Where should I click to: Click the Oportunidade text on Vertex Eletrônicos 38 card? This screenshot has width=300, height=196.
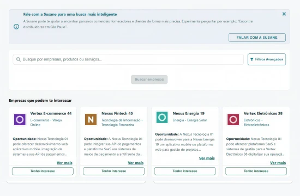255,146
